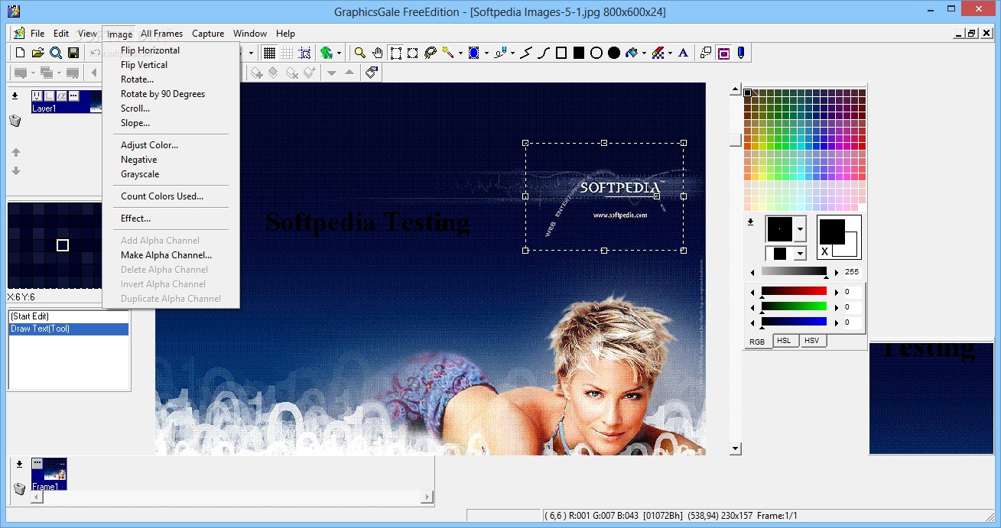Click the load palette arrow icon below the swatches
Image resolution: width=1001 pixels, height=528 pixels.
click(x=750, y=222)
